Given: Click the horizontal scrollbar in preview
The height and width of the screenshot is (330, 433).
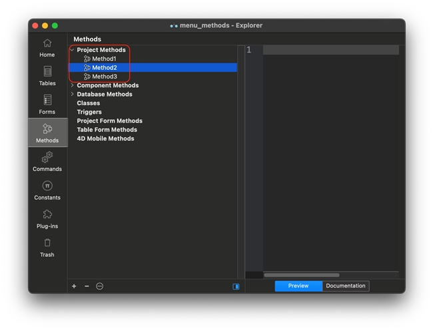Looking at the screenshot, I should 301,275.
